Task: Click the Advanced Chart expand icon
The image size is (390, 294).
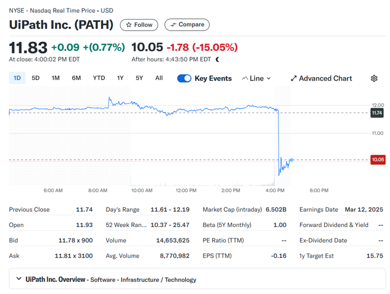Action: (294, 78)
